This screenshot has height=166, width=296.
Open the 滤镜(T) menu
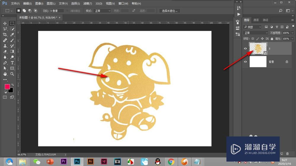click(87, 4)
